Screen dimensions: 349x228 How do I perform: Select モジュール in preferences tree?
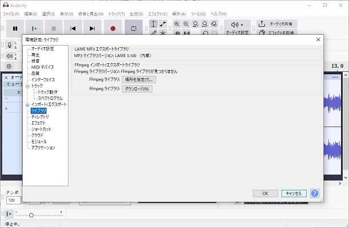(x=39, y=141)
